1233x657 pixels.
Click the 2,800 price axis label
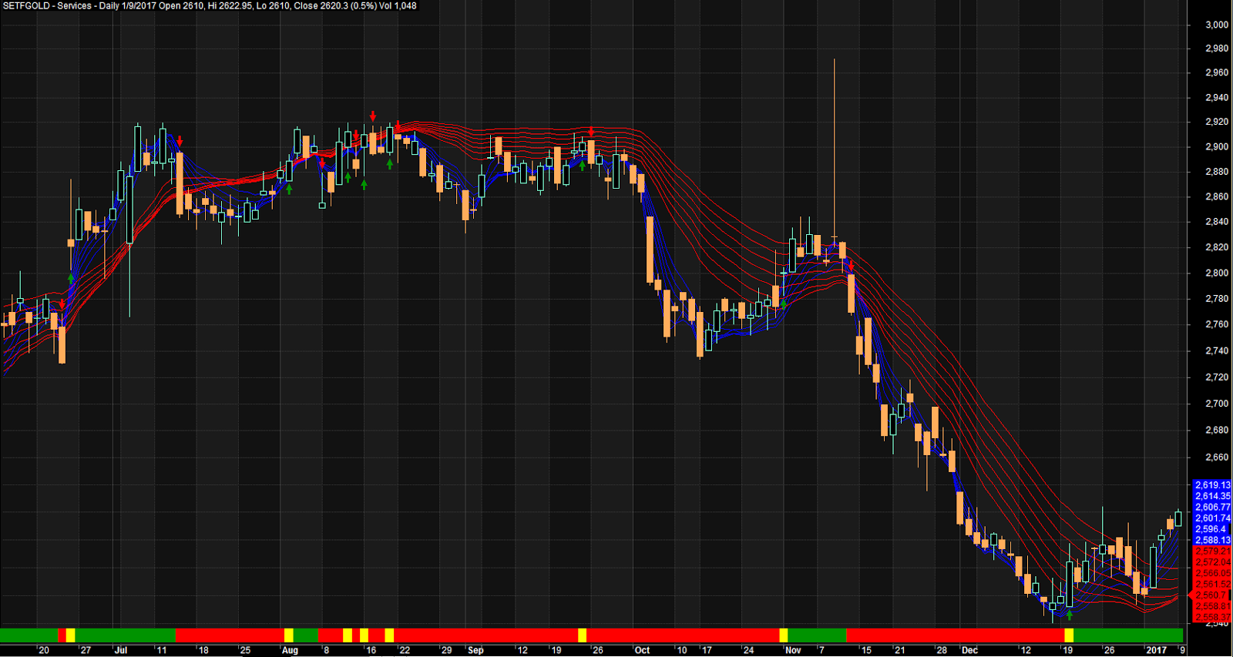coord(1217,273)
